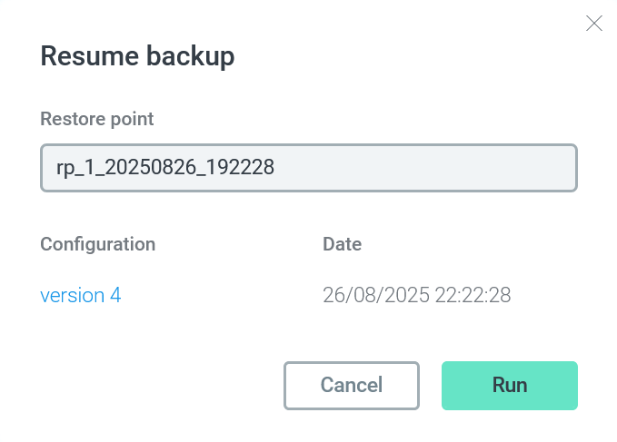Screen dimensions: 617x442
Task: Click the heading above the version 4 link
Action: (x=98, y=244)
